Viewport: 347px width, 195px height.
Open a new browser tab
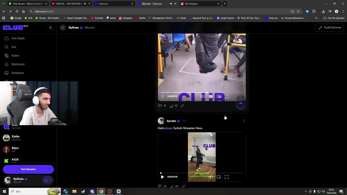point(225,4)
